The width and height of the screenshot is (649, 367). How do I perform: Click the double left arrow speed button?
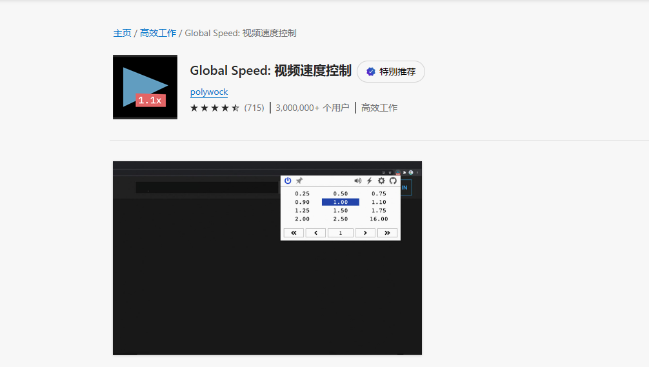[x=294, y=233]
